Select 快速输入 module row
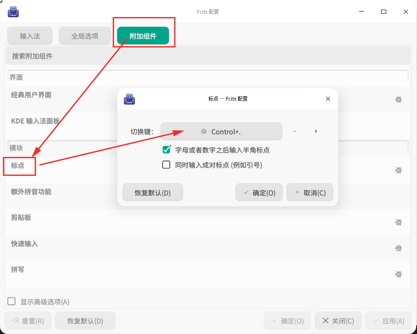Image resolution: width=417 pixels, height=334 pixels. point(207,248)
